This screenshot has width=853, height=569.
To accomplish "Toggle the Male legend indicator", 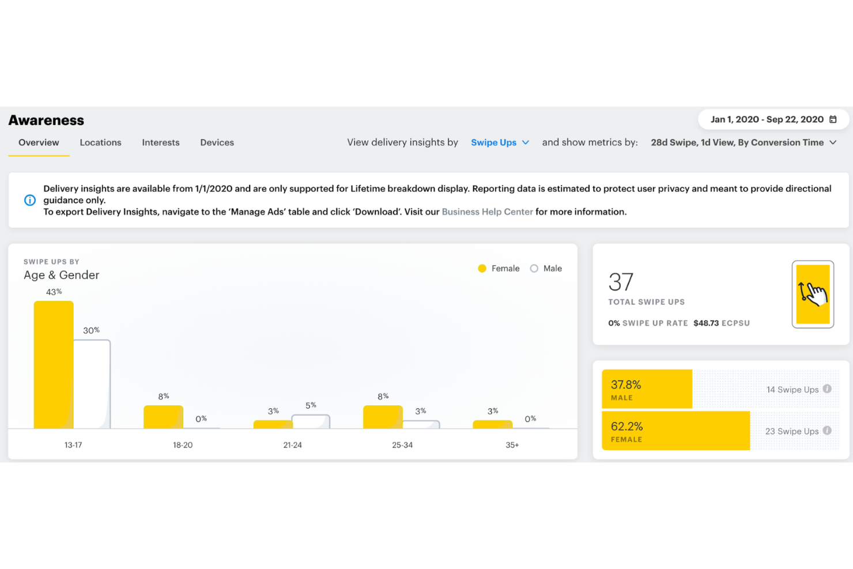I will 534,269.
